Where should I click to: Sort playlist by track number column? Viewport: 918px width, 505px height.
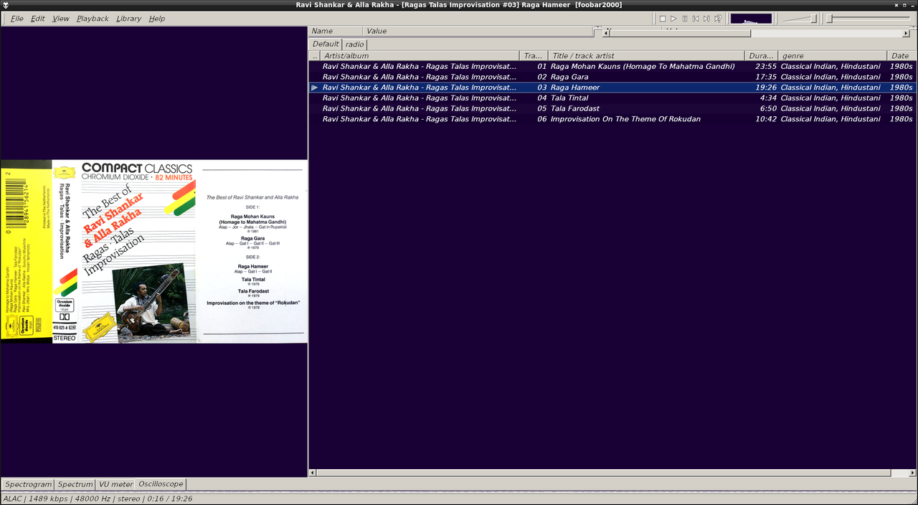tap(534, 55)
